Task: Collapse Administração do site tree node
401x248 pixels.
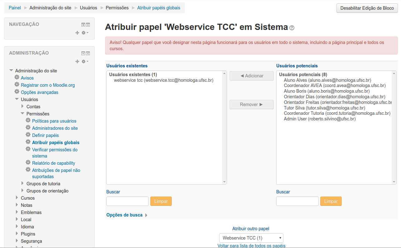Action: (x=12, y=71)
